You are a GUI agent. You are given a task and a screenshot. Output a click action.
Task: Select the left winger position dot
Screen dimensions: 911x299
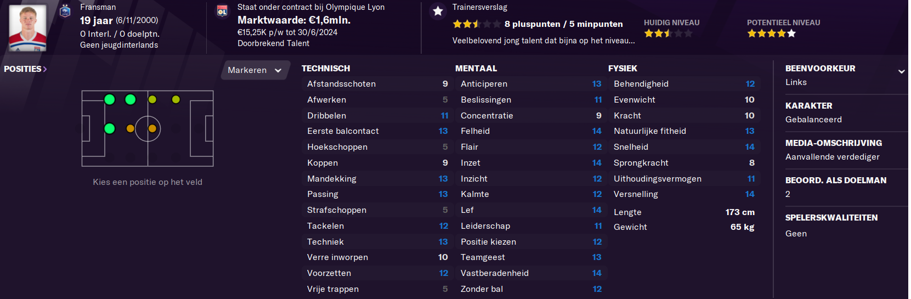click(176, 99)
